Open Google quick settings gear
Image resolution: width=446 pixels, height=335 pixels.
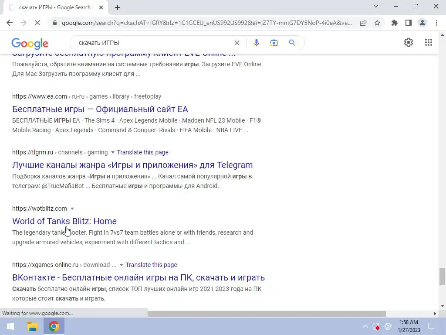pos(409,42)
